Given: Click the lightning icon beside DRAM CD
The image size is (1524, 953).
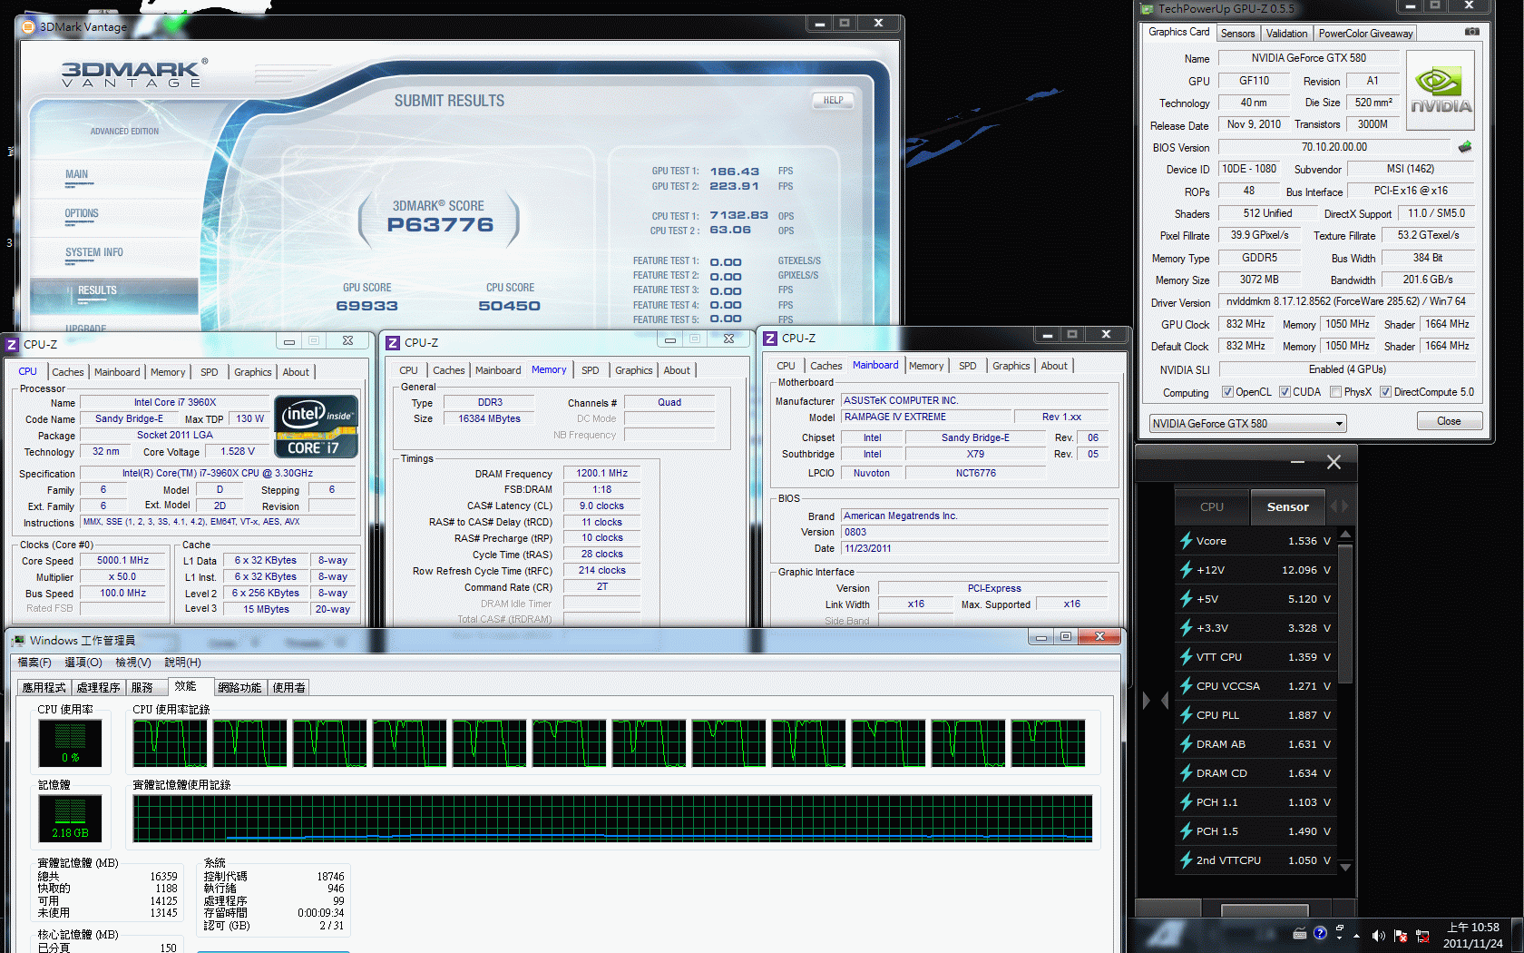Looking at the screenshot, I should (1186, 773).
